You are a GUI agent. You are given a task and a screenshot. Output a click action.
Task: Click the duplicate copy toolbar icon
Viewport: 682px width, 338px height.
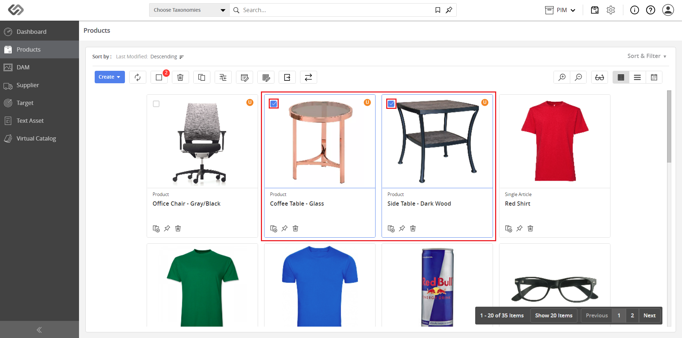202,77
